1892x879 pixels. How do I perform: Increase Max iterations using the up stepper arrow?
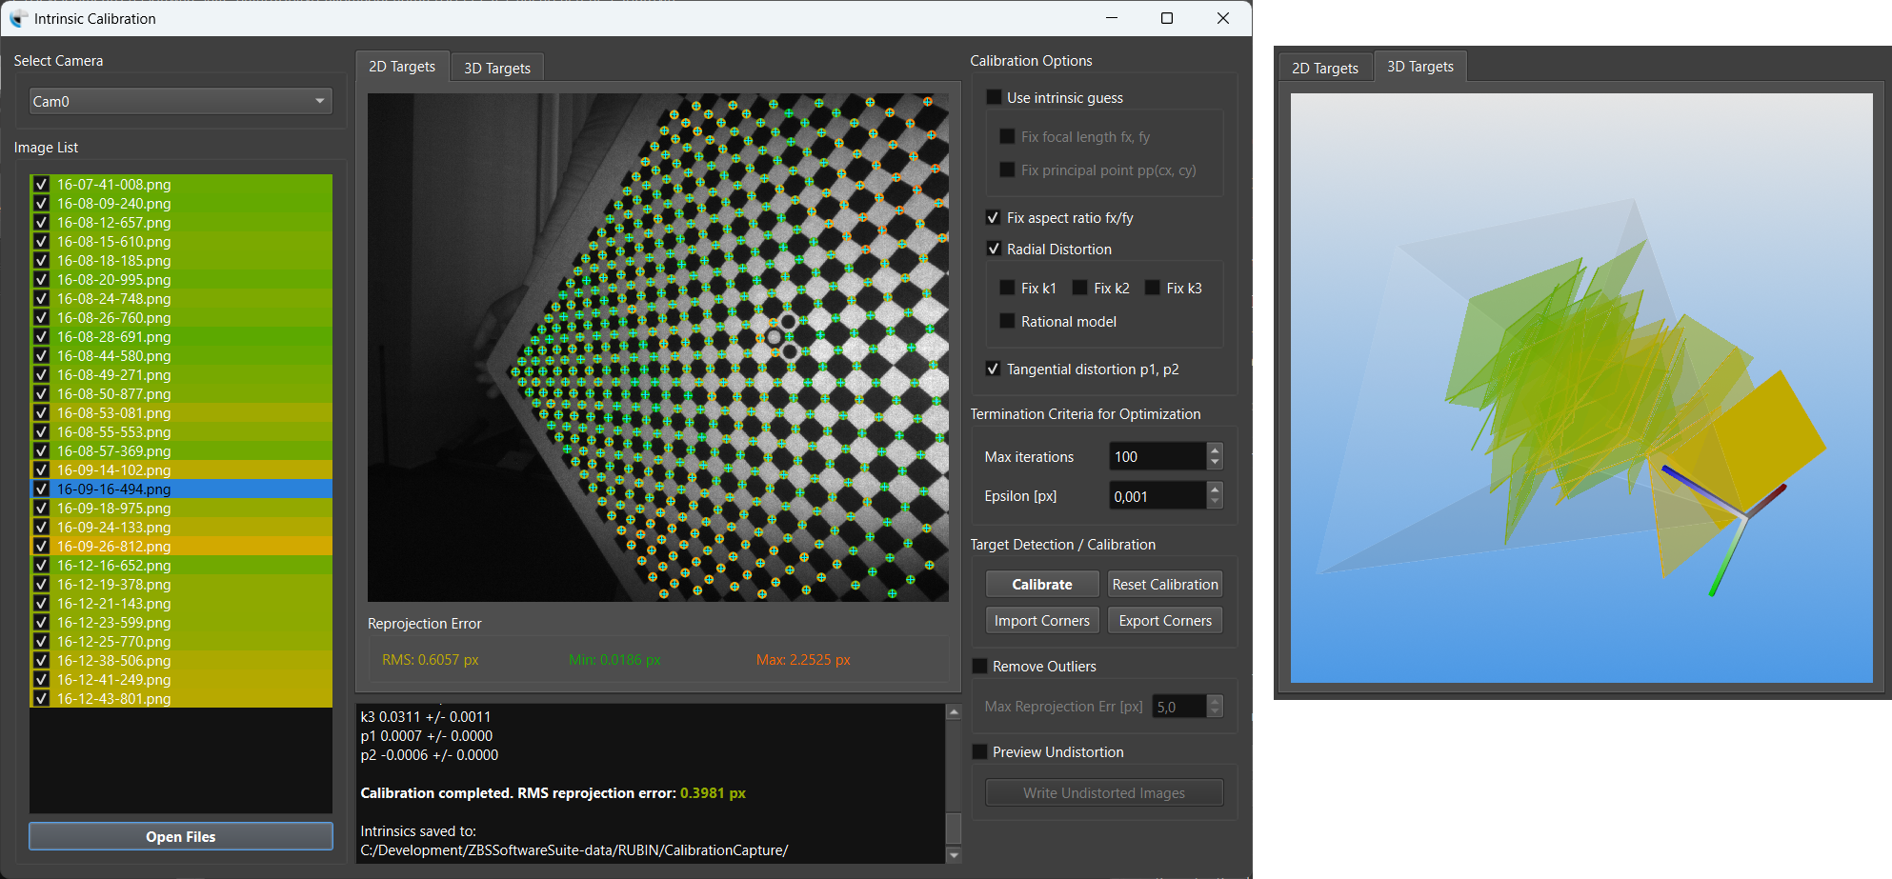pos(1214,449)
